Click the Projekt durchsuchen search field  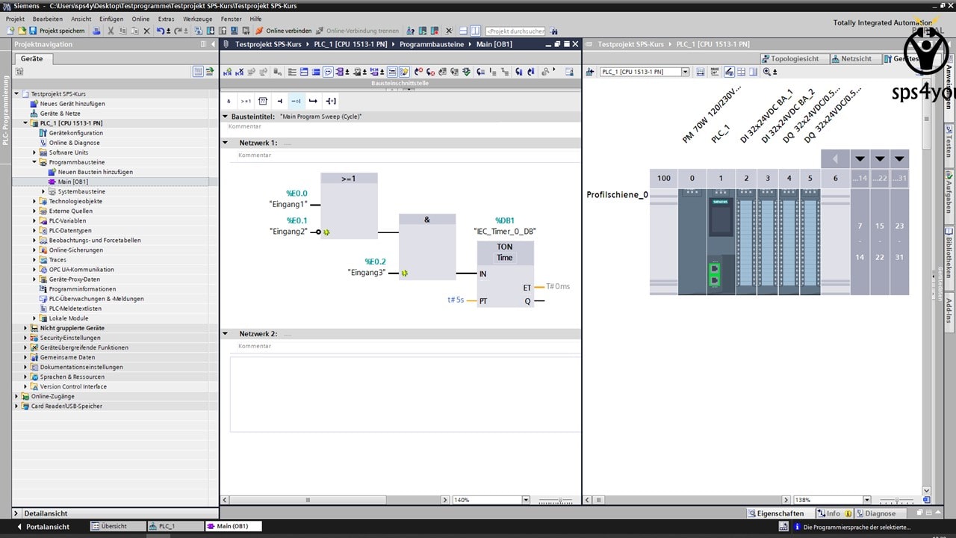515,31
